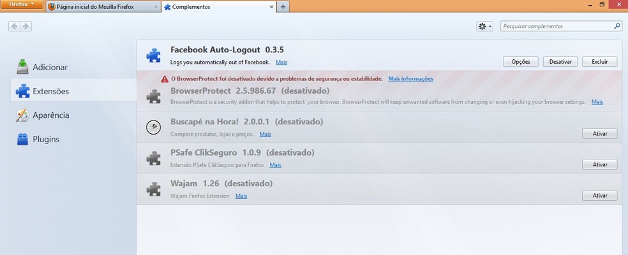Viewport: 628px width, 255px height.
Task: Open a new tab with plus button
Action: [283, 7]
